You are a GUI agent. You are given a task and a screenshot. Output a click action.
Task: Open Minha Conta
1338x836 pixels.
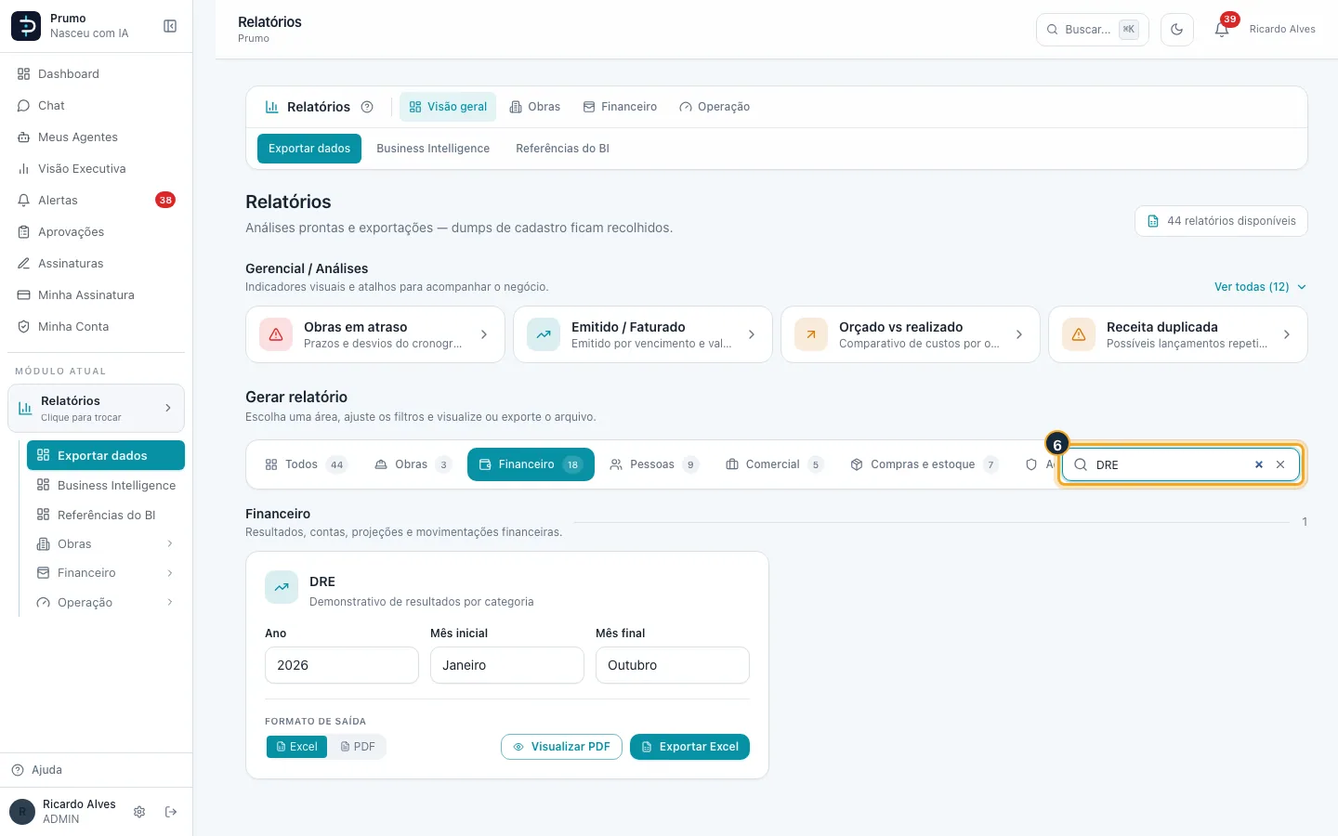tap(97, 327)
